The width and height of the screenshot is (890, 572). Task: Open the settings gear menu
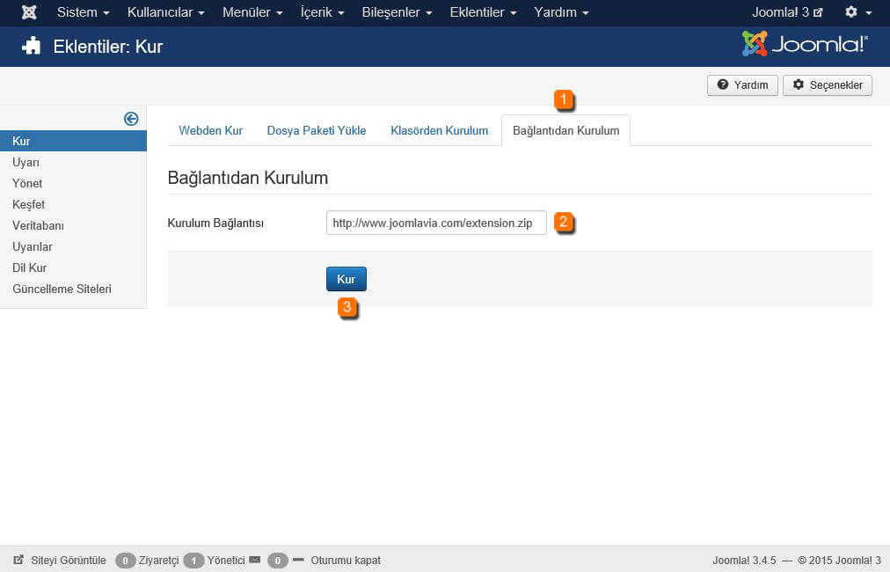click(857, 12)
